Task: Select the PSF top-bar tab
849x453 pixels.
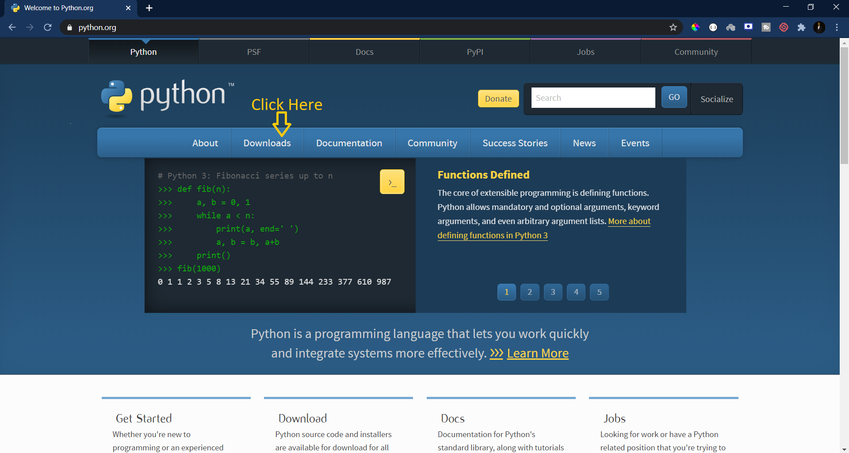Action: [x=254, y=52]
